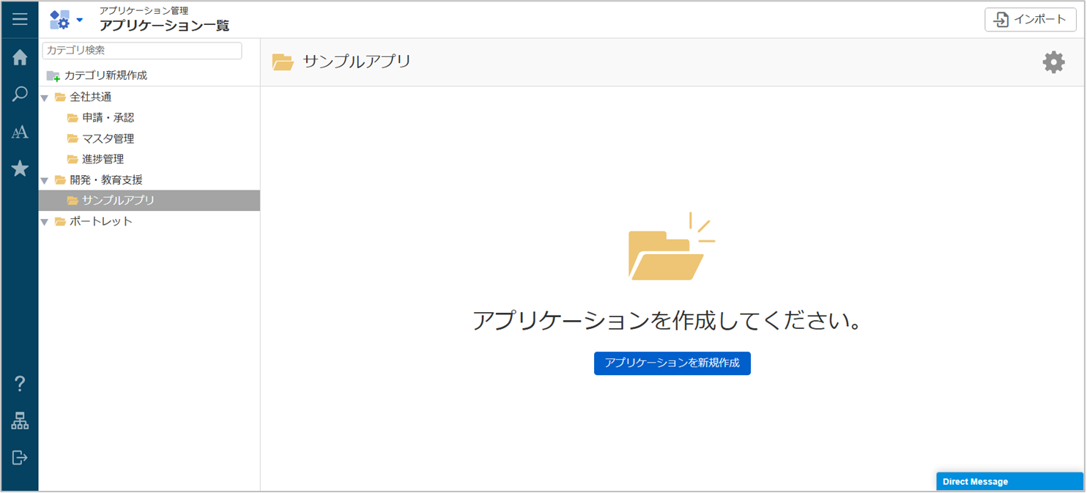Click カテゴリ新規作成 link

(105, 75)
